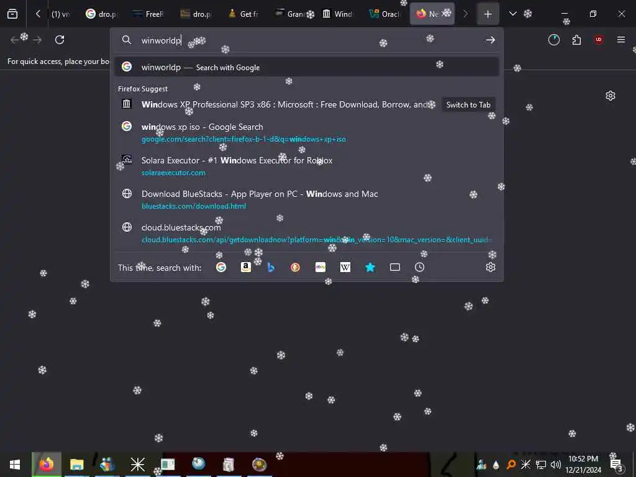Search open tabs with the tab icon
The width and height of the screenshot is (636, 477).
394,267
